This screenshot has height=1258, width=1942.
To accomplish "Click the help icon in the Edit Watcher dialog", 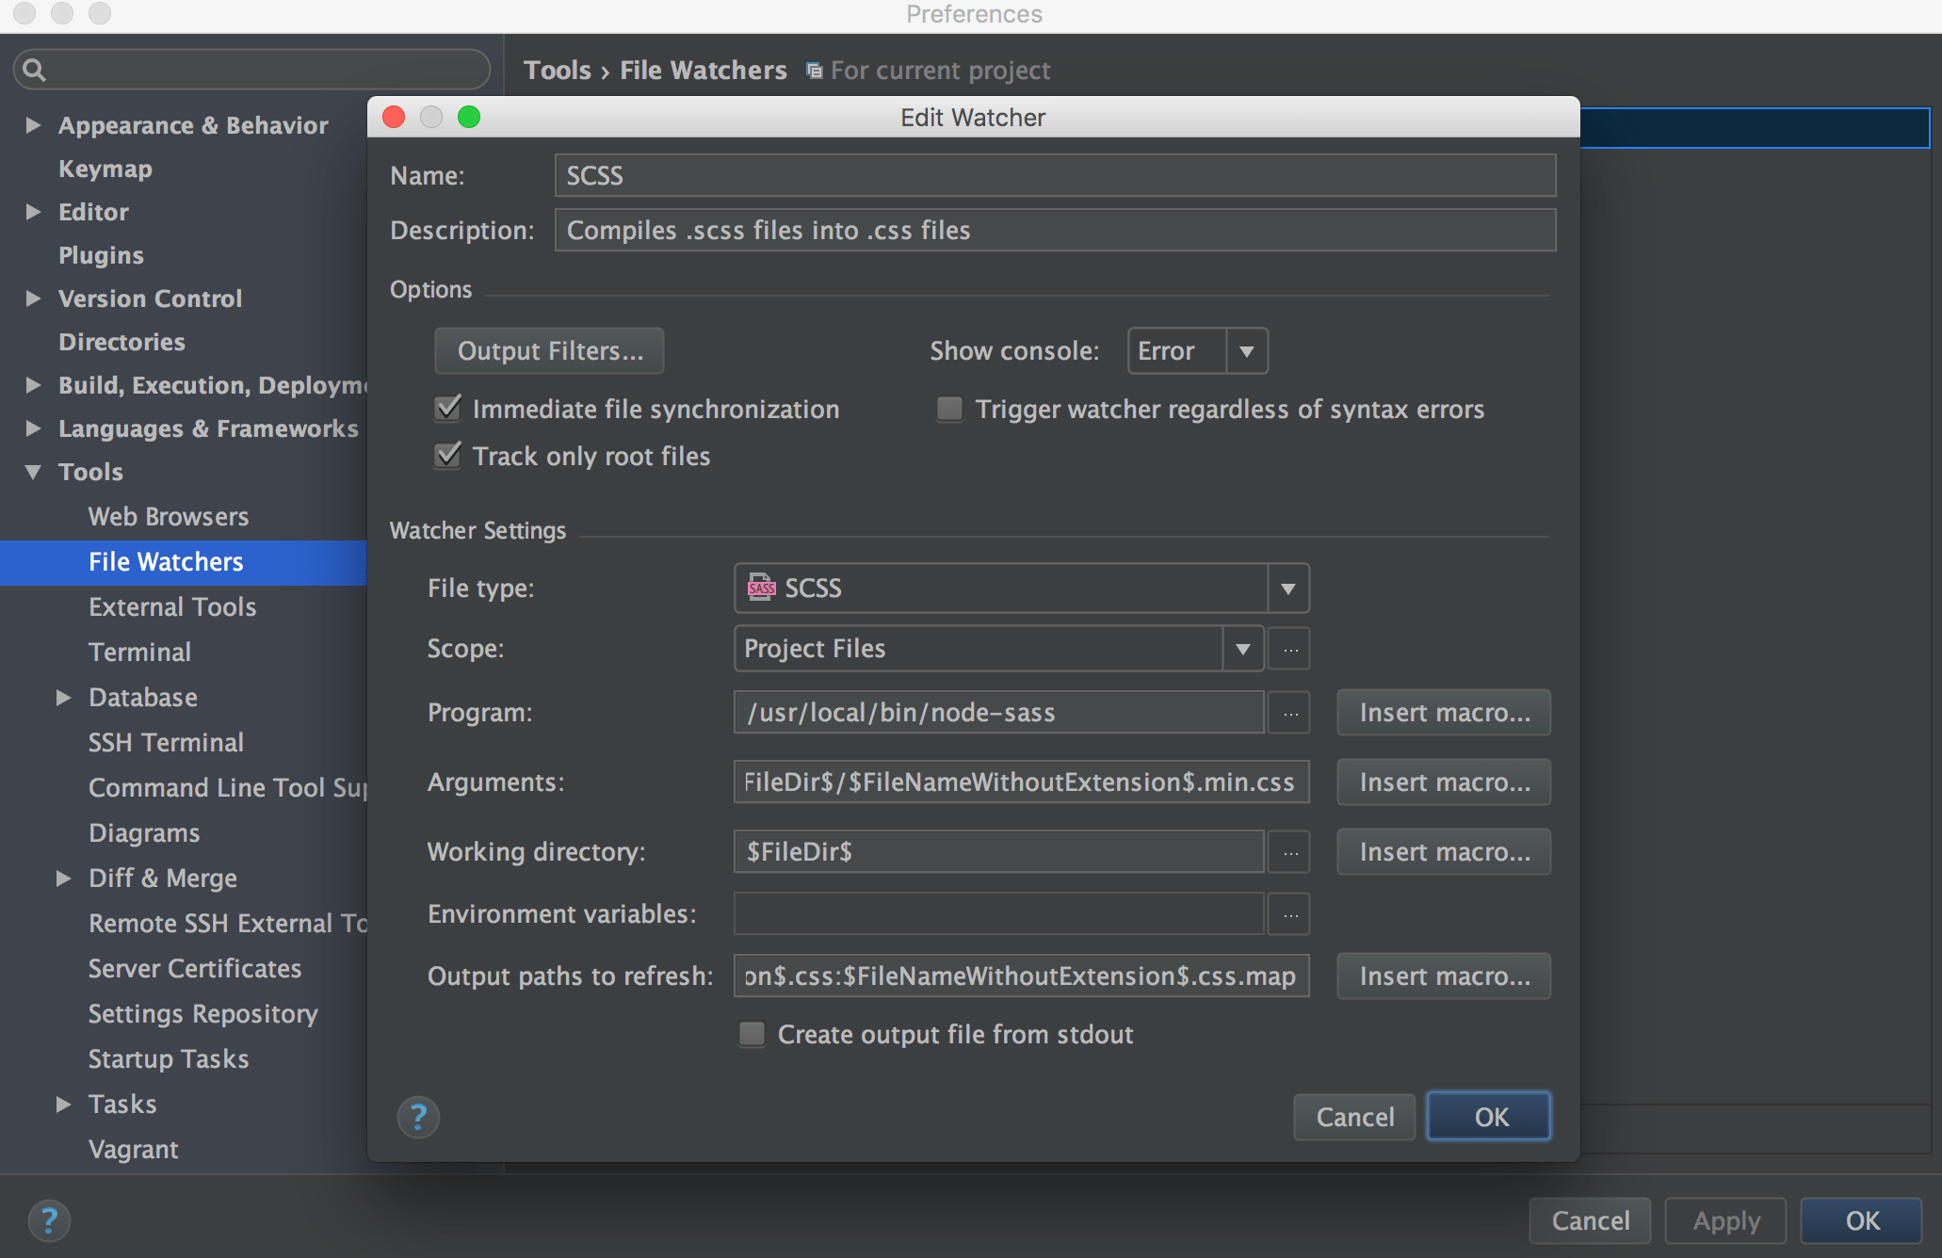I will tap(418, 1117).
